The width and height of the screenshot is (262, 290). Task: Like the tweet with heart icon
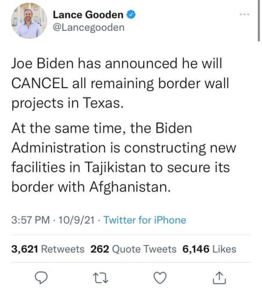[160, 278]
